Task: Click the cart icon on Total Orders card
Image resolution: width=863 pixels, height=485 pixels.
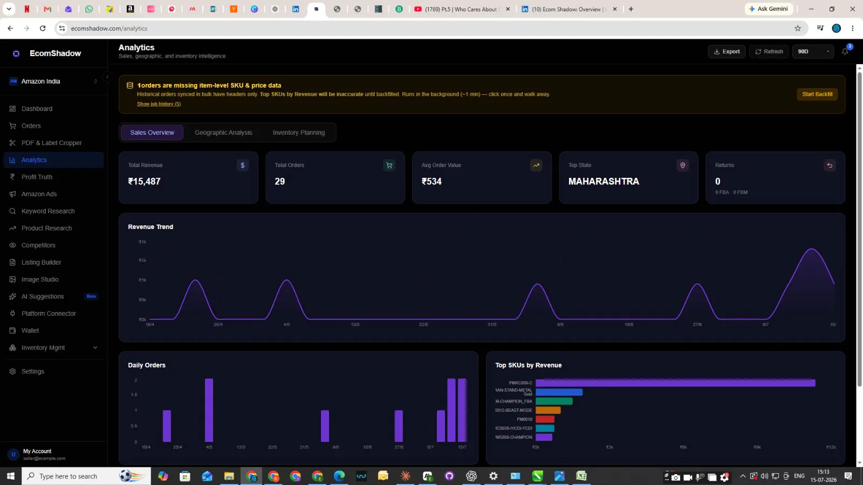Action: 389,165
